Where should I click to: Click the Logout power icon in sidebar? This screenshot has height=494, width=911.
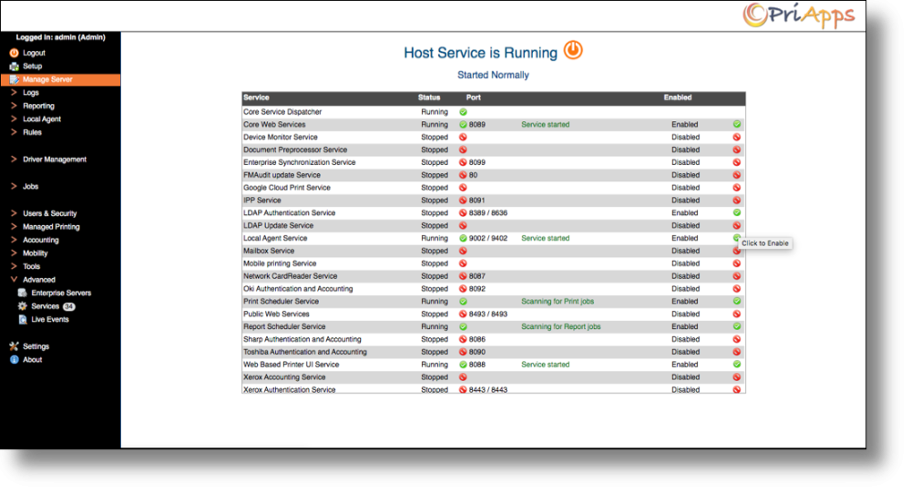tap(14, 53)
